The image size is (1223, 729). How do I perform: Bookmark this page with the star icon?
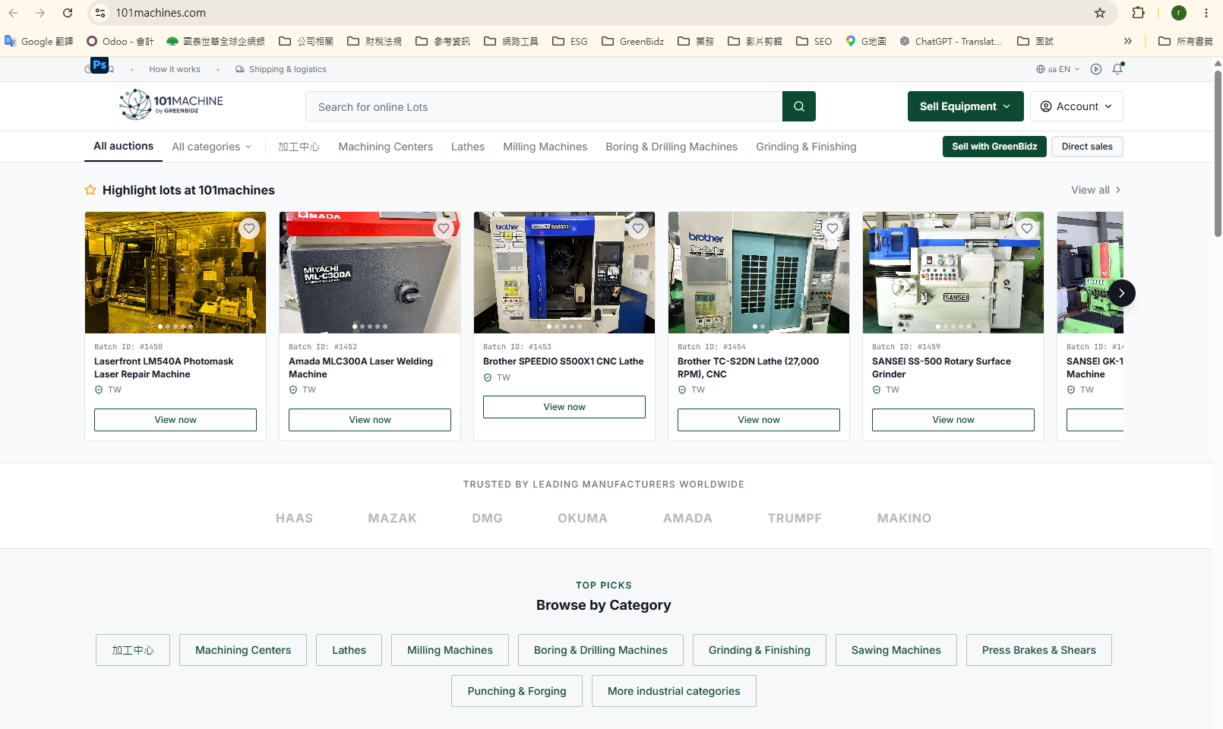pos(1100,13)
